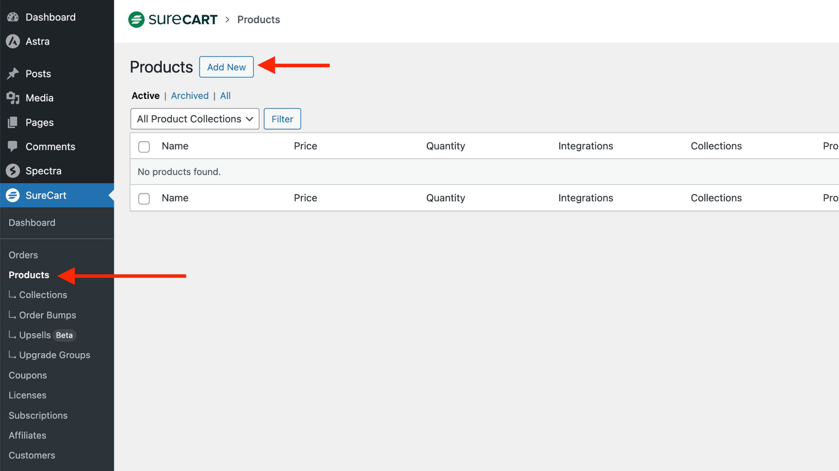Image resolution: width=839 pixels, height=471 pixels.
Task: Open Affiliates in the sidebar
Action: pos(27,435)
